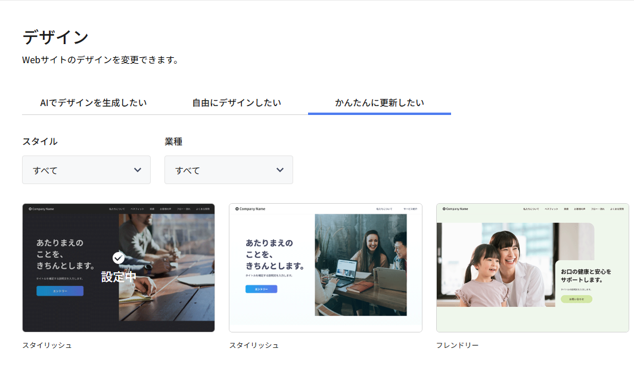The height and width of the screenshot is (367, 634).
Task: Click Company Name logo in the dark template
Action: tap(41, 209)
